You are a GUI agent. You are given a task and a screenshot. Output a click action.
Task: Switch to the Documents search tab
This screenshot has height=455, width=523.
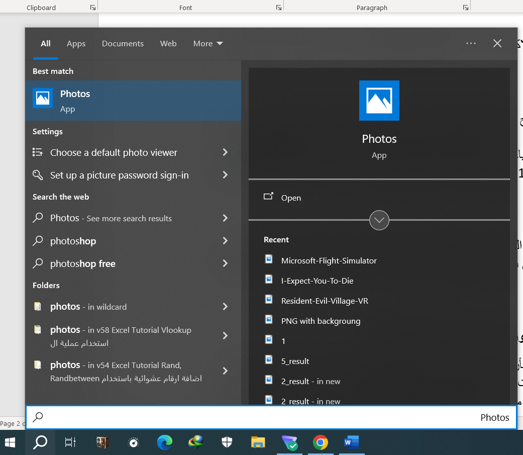click(123, 44)
